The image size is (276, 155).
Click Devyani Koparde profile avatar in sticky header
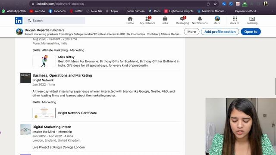(19, 31)
